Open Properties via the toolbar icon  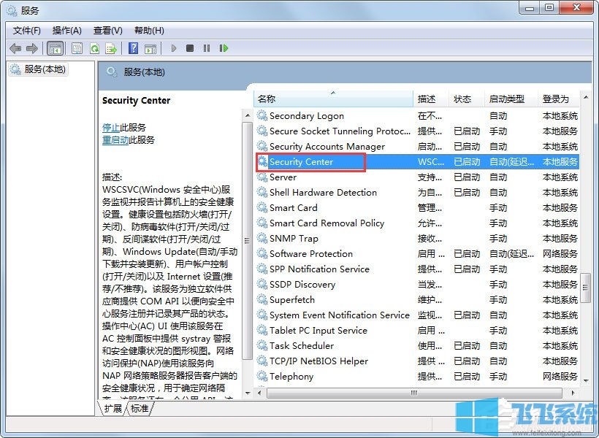point(77,48)
